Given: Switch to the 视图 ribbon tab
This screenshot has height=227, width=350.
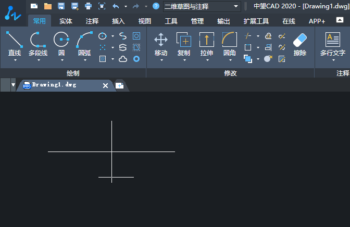Looking at the screenshot, I should 145,21.
